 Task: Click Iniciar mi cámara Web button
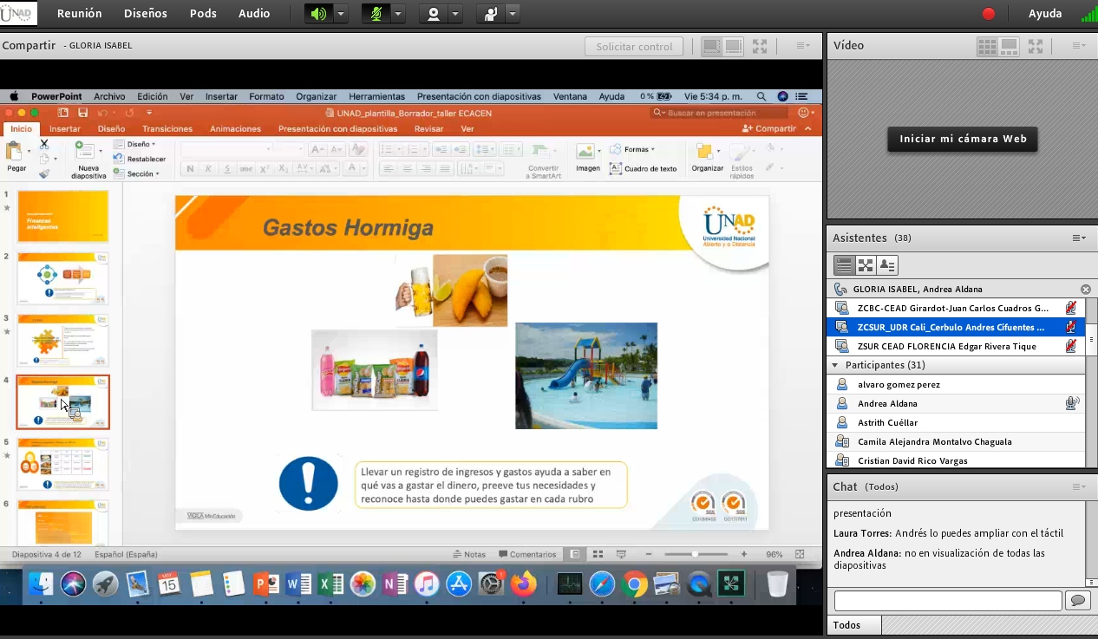[x=963, y=139]
